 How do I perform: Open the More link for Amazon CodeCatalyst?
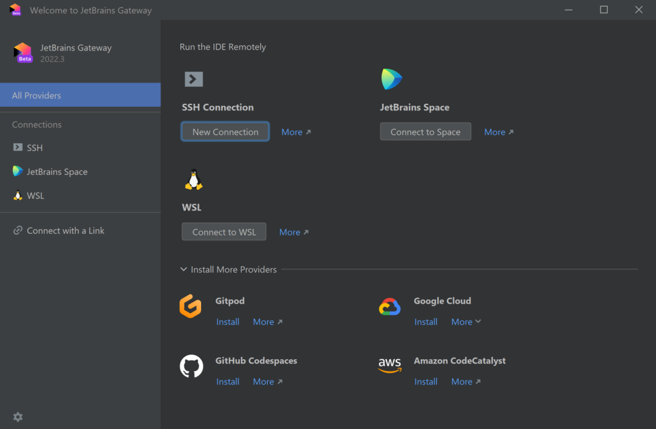click(466, 381)
